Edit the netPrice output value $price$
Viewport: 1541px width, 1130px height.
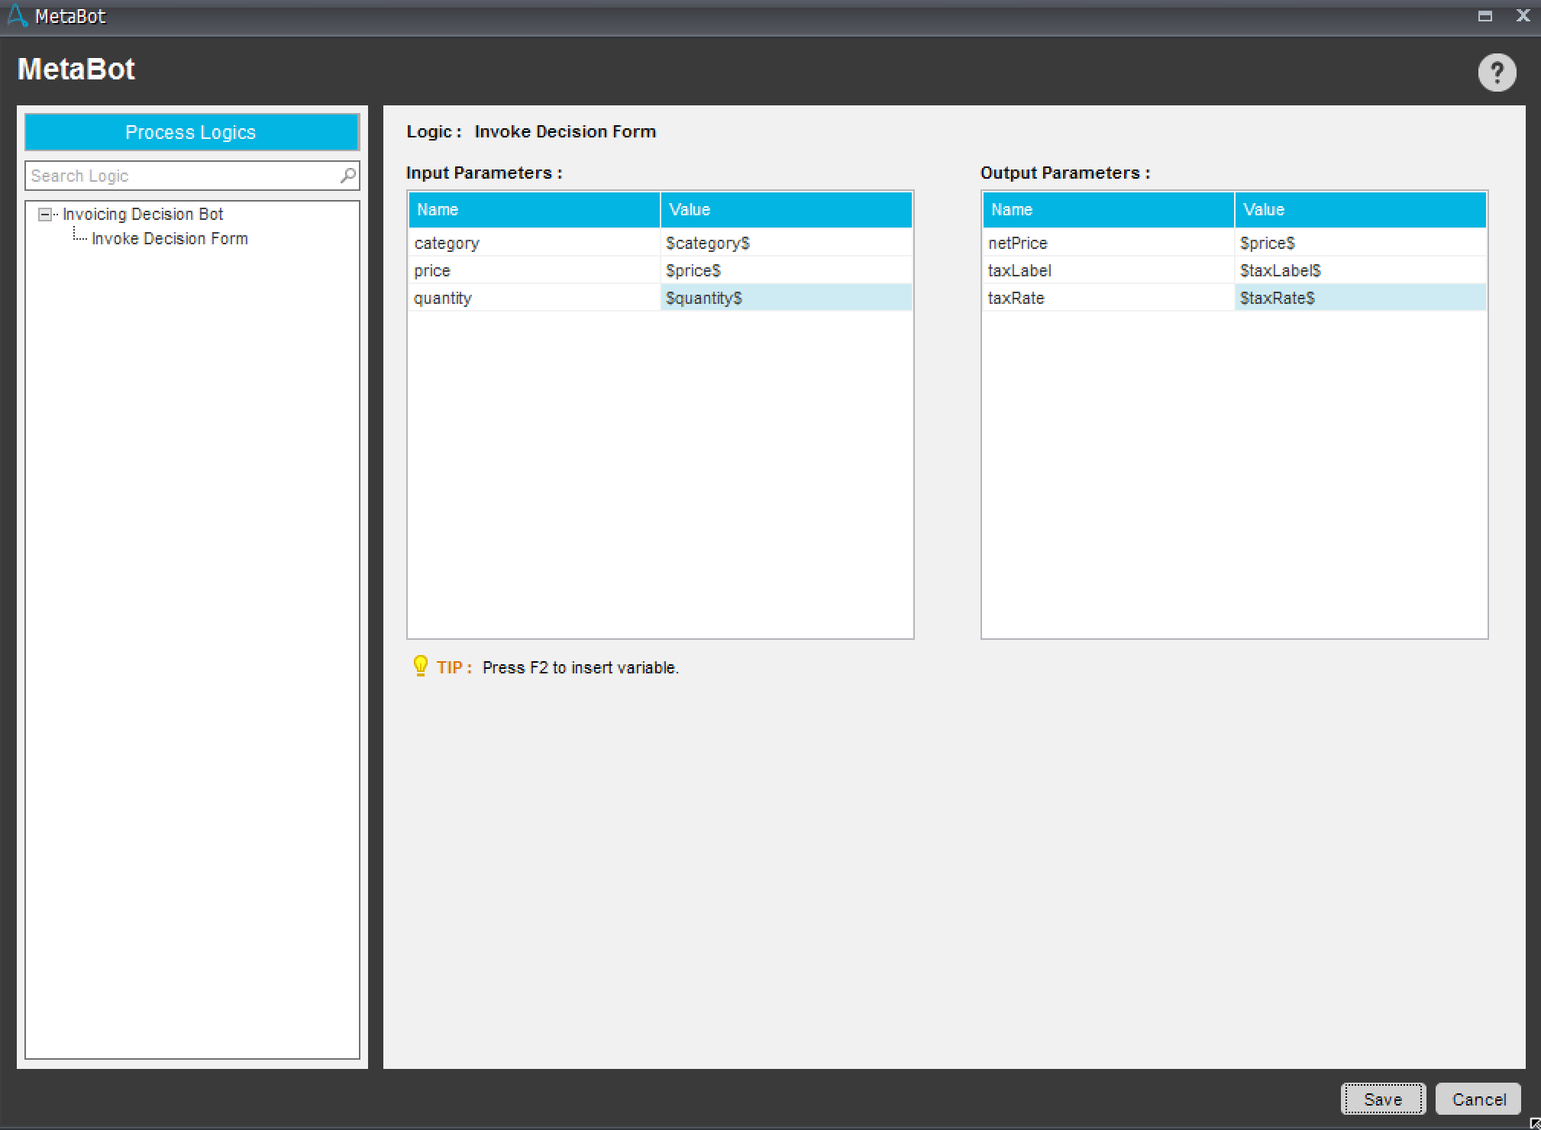(x=1359, y=243)
